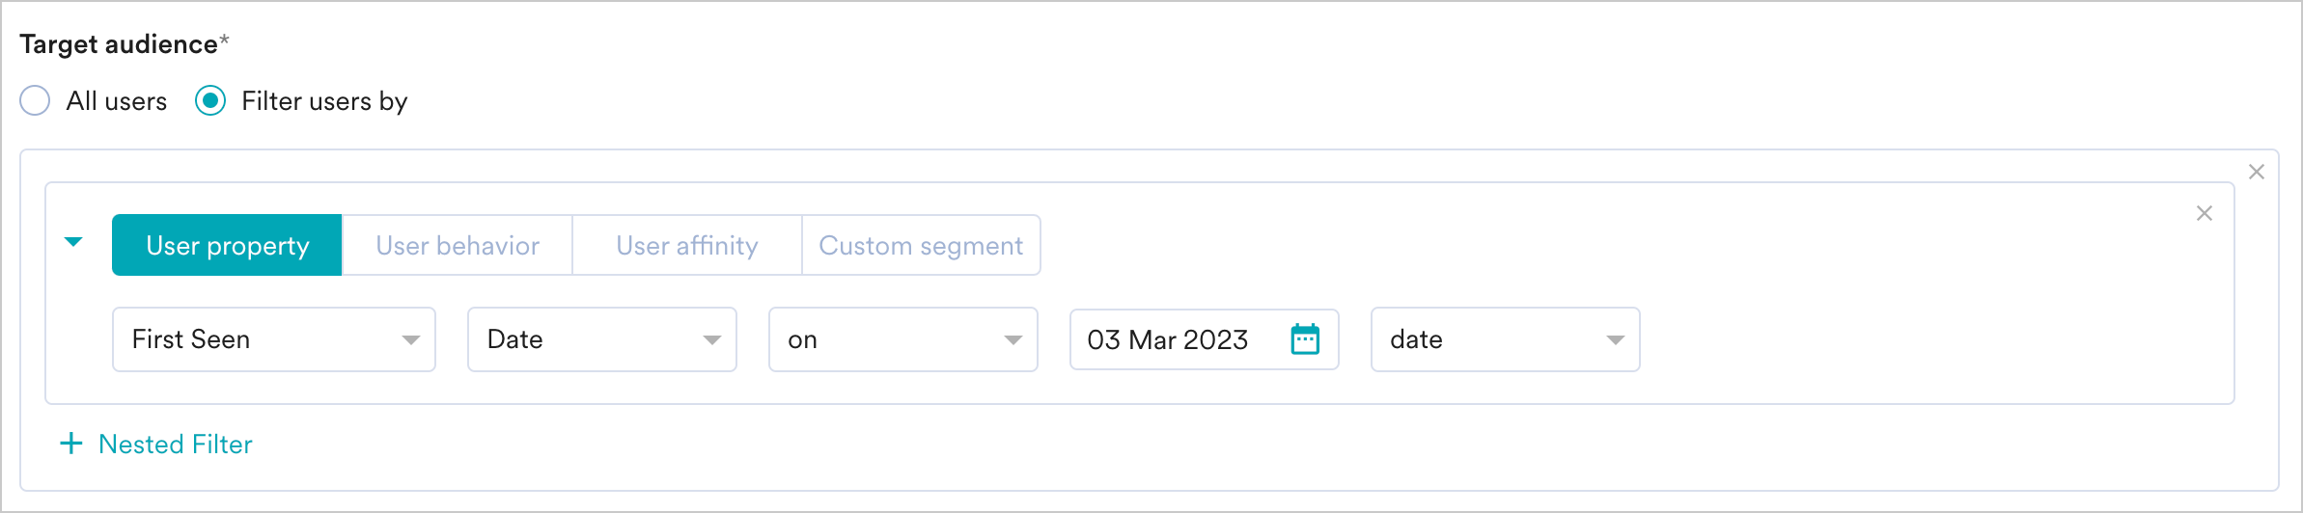Close the outer filter group with X
This screenshot has height=513, width=2303.
coord(2257,172)
